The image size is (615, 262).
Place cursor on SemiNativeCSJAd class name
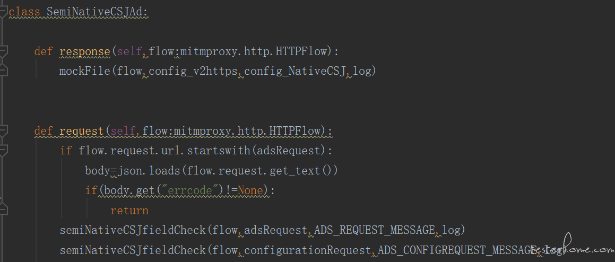[97, 12]
